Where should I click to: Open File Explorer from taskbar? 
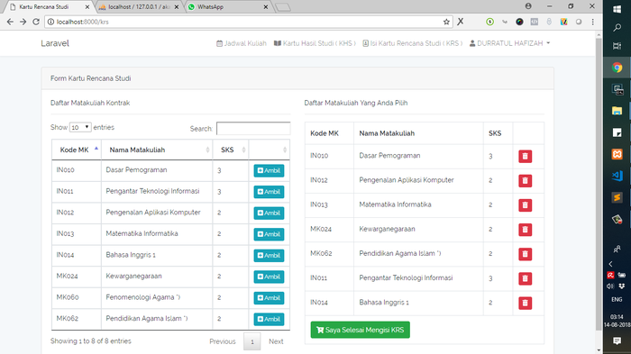pyautogui.click(x=617, y=111)
